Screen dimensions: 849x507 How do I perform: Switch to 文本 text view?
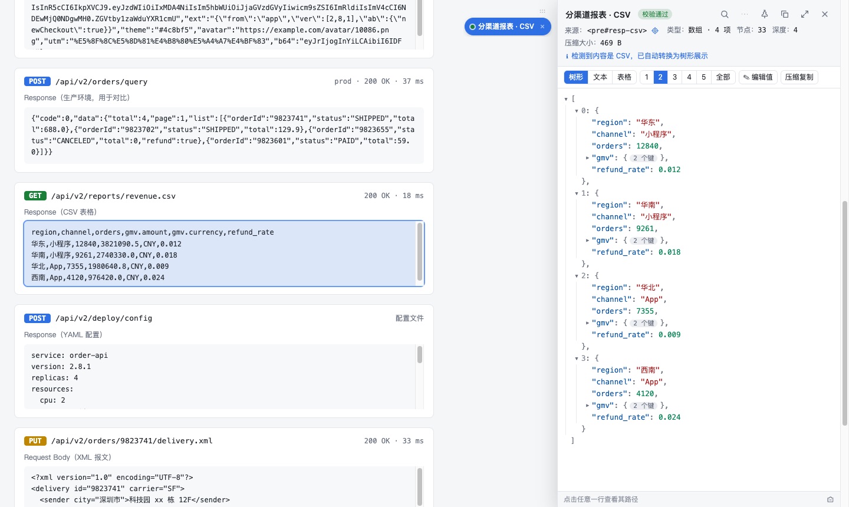tap(600, 77)
